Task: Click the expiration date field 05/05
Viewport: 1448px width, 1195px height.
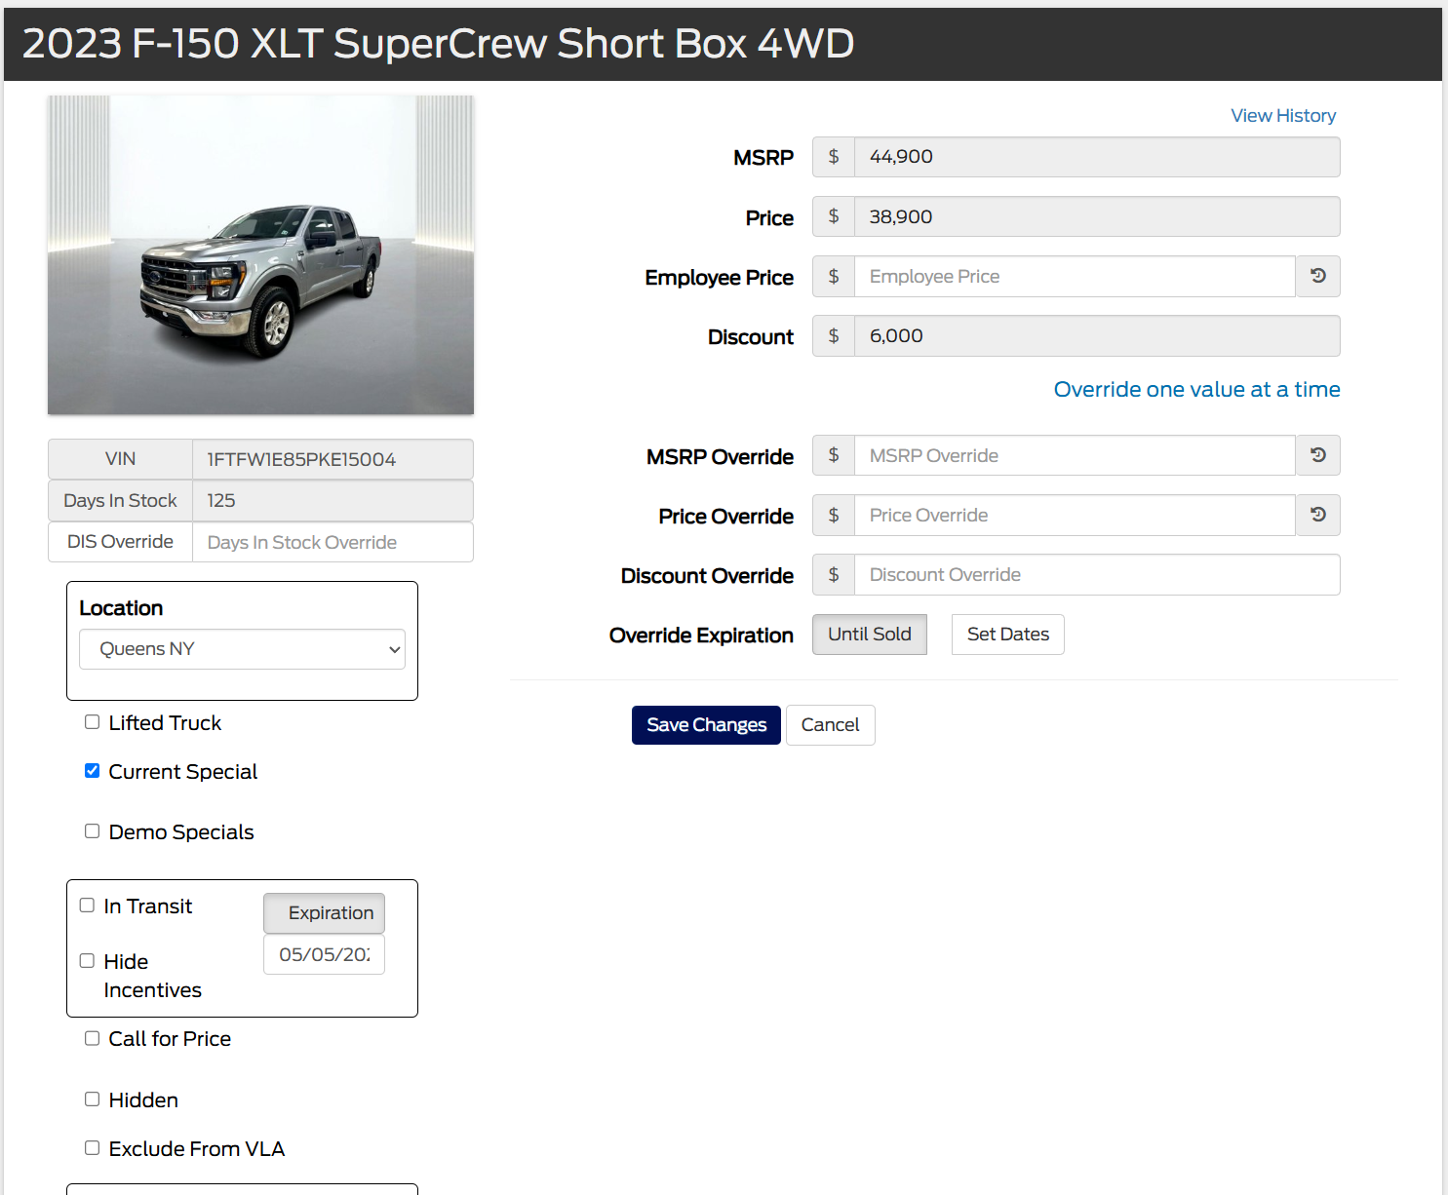Action: [325, 955]
